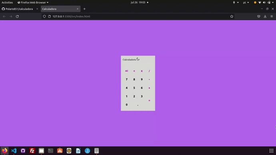Go forward in browser history
The height and width of the screenshot is (155, 276).
pos(11,16)
